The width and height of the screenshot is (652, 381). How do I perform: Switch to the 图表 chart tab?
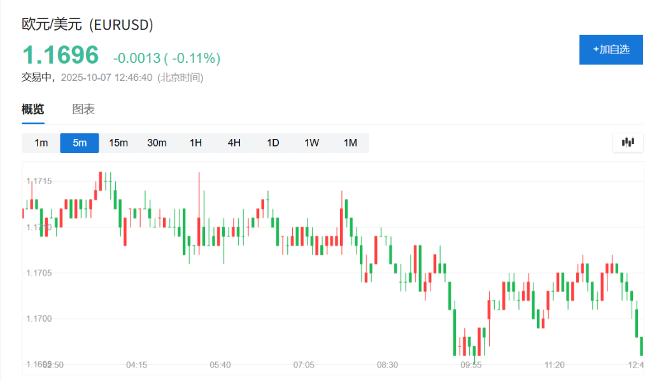[83, 110]
